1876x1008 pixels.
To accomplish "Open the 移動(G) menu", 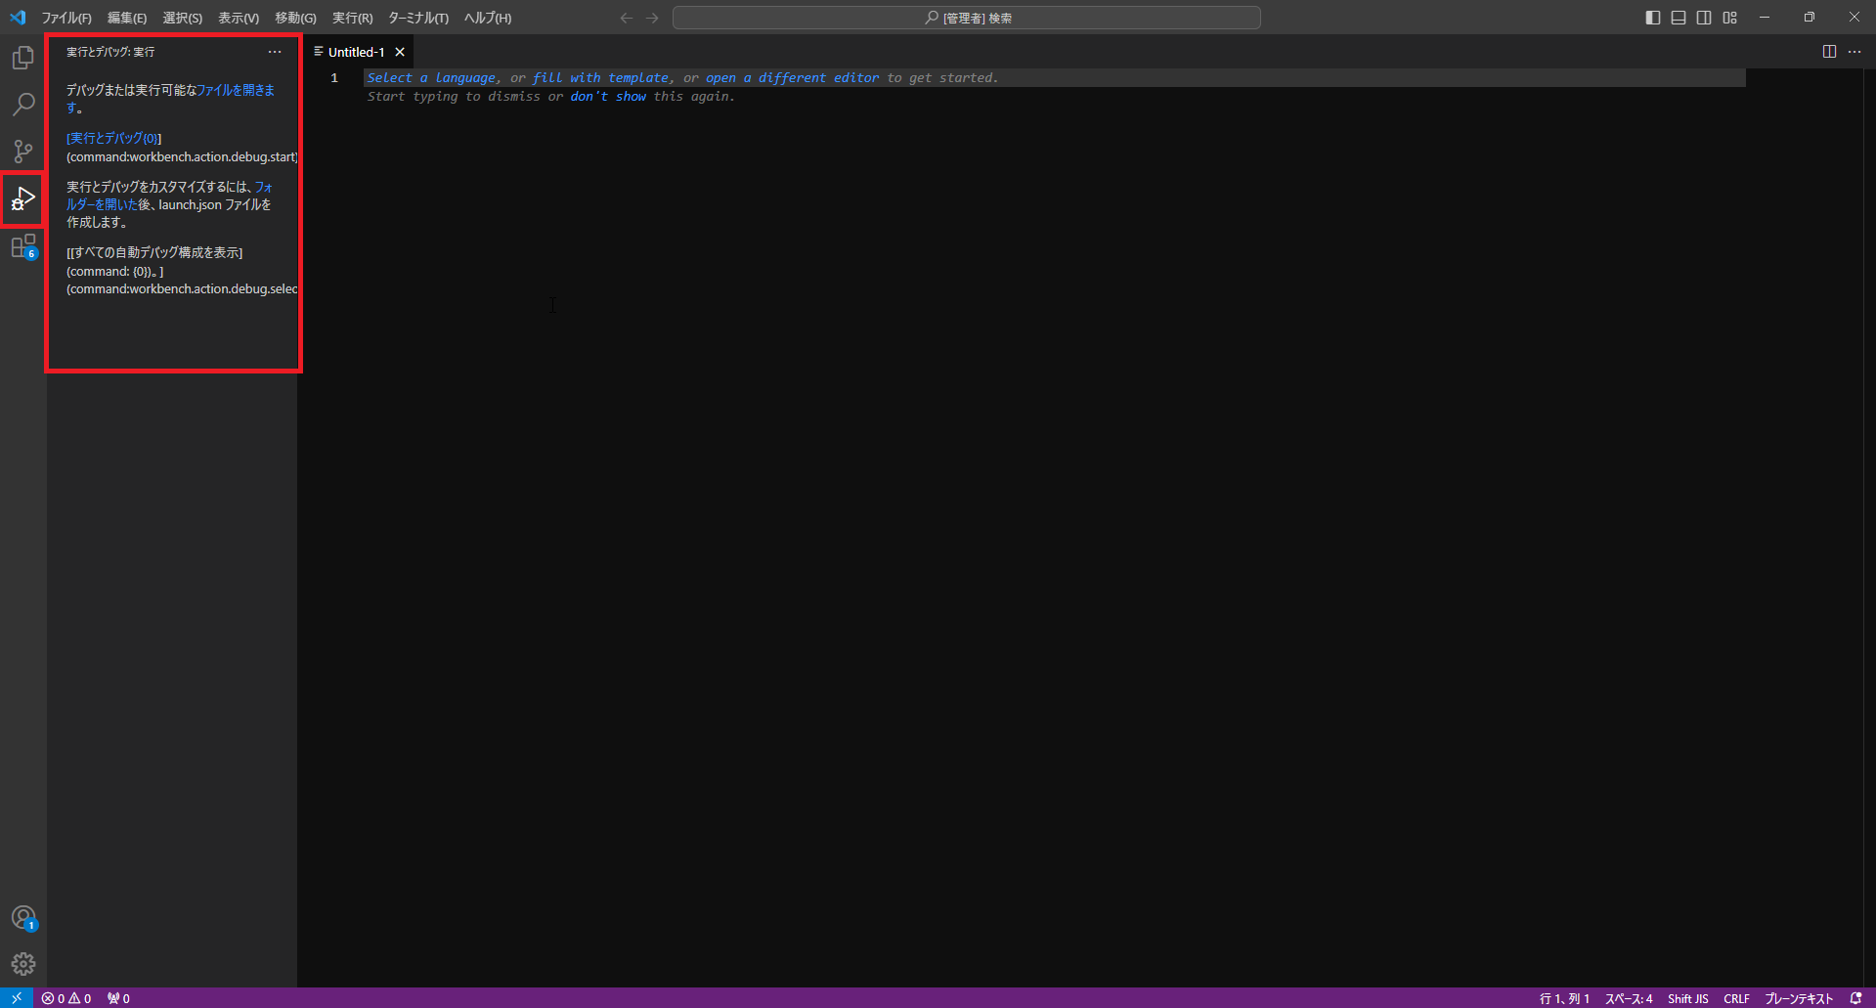I will click(295, 18).
